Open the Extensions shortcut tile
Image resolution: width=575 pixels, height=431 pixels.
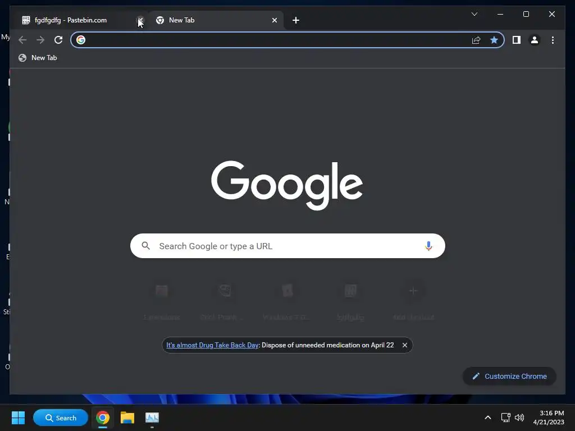162,301
